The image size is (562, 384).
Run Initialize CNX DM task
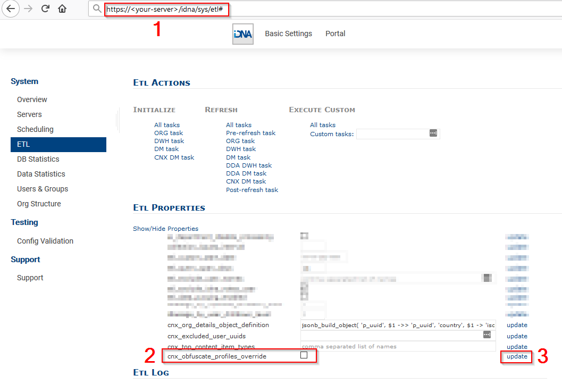174,157
